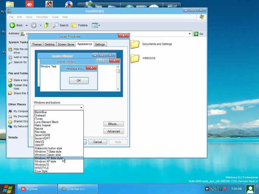
Task: Click the grey Forward arrow icon
Action: [34, 25]
